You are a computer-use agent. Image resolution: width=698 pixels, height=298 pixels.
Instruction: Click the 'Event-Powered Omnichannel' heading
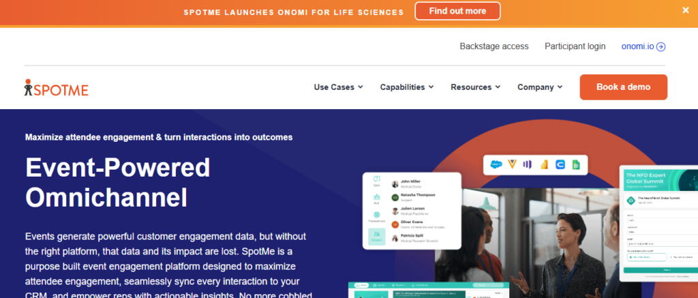[x=117, y=183]
